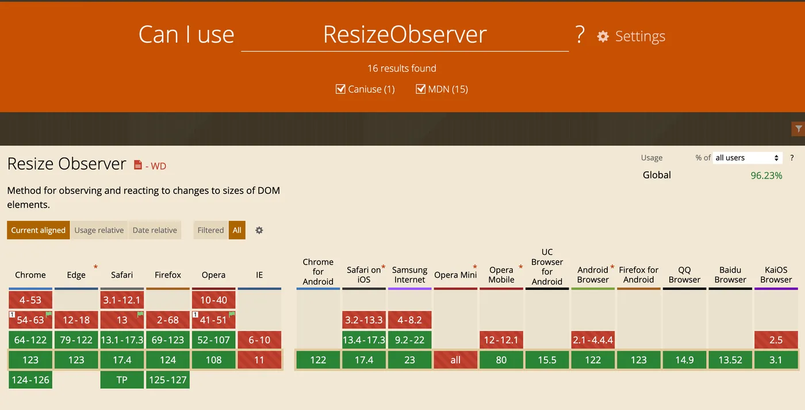Click Baidu Browser cell 13.52
Image resolution: width=805 pixels, height=410 pixels.
[x=730, y=360]
